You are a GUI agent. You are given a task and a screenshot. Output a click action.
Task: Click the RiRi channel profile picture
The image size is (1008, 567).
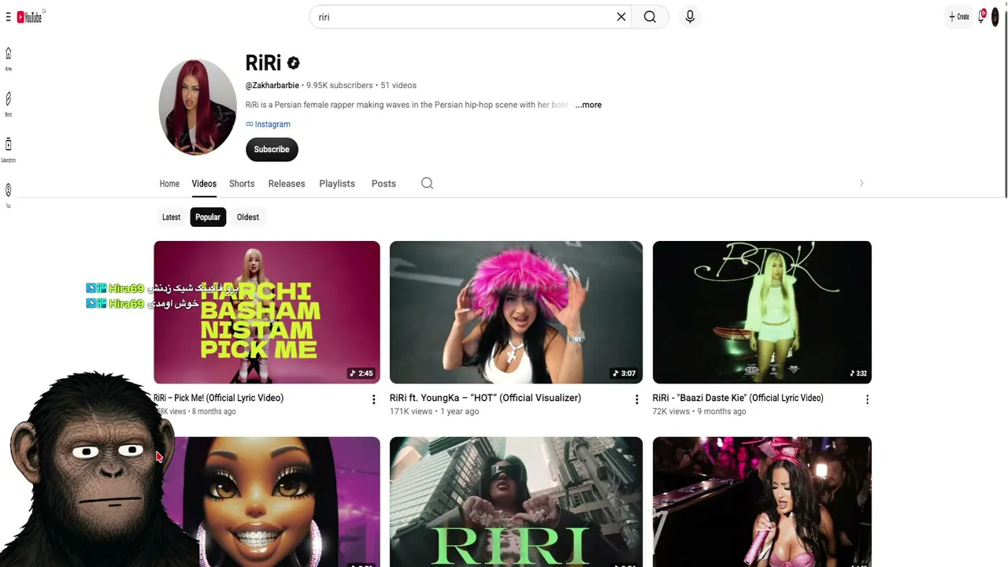coord(198,108)
